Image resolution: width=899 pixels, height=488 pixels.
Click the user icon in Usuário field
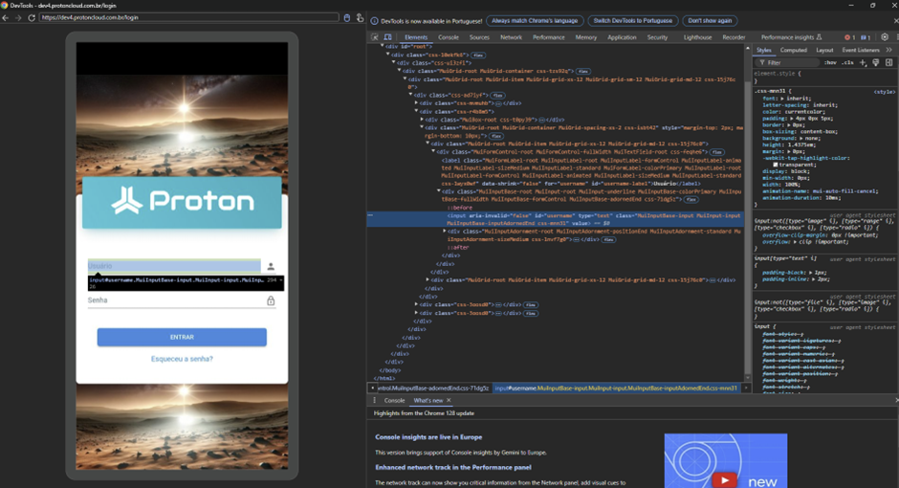pos(271,266)
